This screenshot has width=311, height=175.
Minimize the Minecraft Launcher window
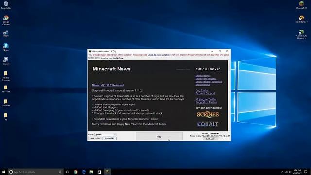click(x=212, y=51)
